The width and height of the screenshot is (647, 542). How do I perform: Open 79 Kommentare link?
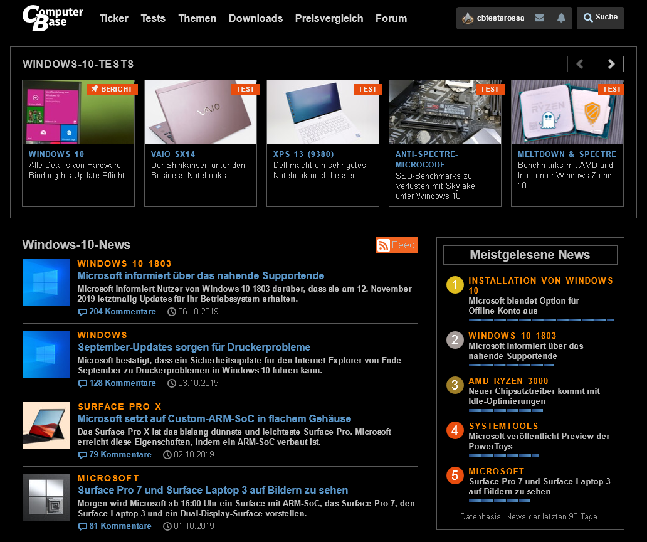tap(120, 454)
